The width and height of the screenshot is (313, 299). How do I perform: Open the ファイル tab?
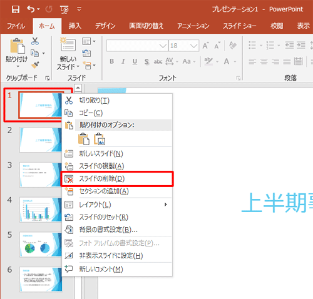(16, 26)
